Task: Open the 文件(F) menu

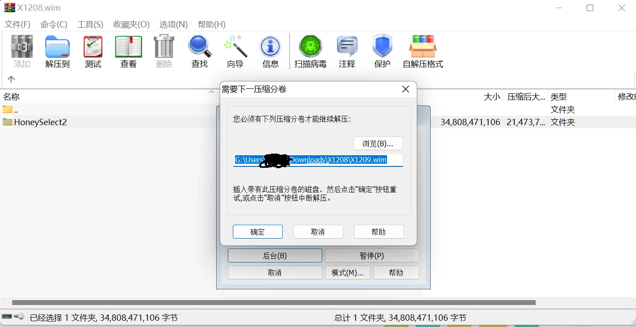Action: point(18,24)
